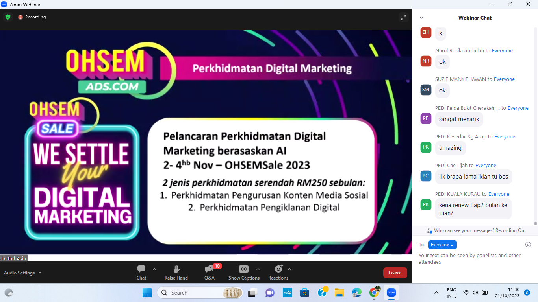Expand Reactions options caret
This screenshot has width=538, height=302.
click(289, 269)
